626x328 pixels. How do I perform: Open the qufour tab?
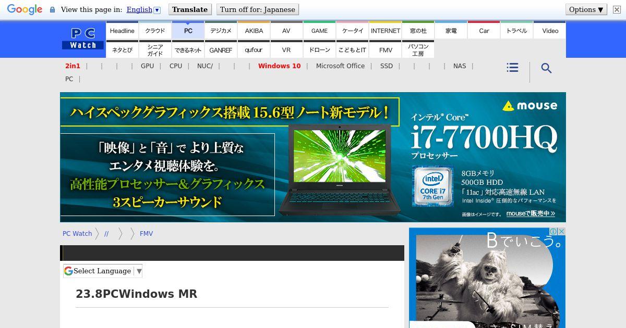click(254, 49)
